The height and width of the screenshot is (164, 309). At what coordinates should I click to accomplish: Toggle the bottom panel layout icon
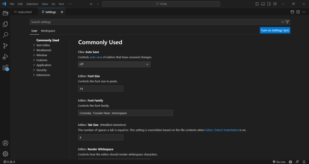(x=263, y=4)
